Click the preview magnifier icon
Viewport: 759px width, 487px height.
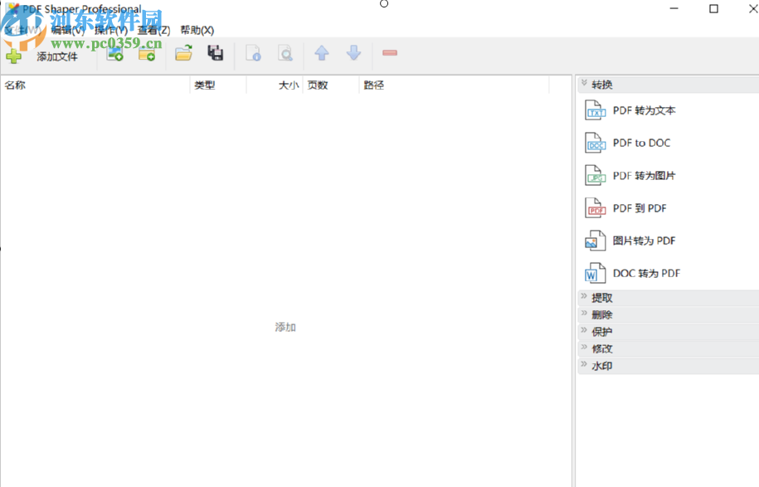coord(286,53)
